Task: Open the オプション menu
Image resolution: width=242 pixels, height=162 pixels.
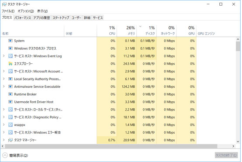Action: coord(26,11)
